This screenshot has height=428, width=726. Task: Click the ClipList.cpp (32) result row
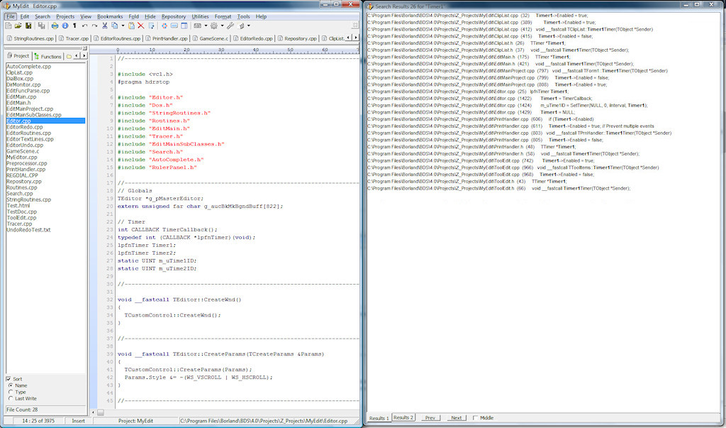pos(477,16)
